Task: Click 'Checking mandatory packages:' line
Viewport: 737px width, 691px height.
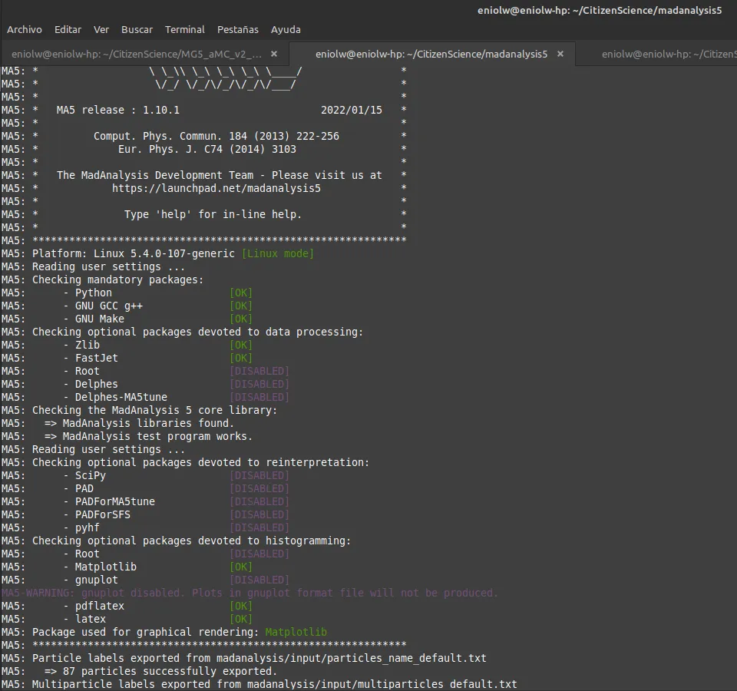Action: click(x=118, y=279)
